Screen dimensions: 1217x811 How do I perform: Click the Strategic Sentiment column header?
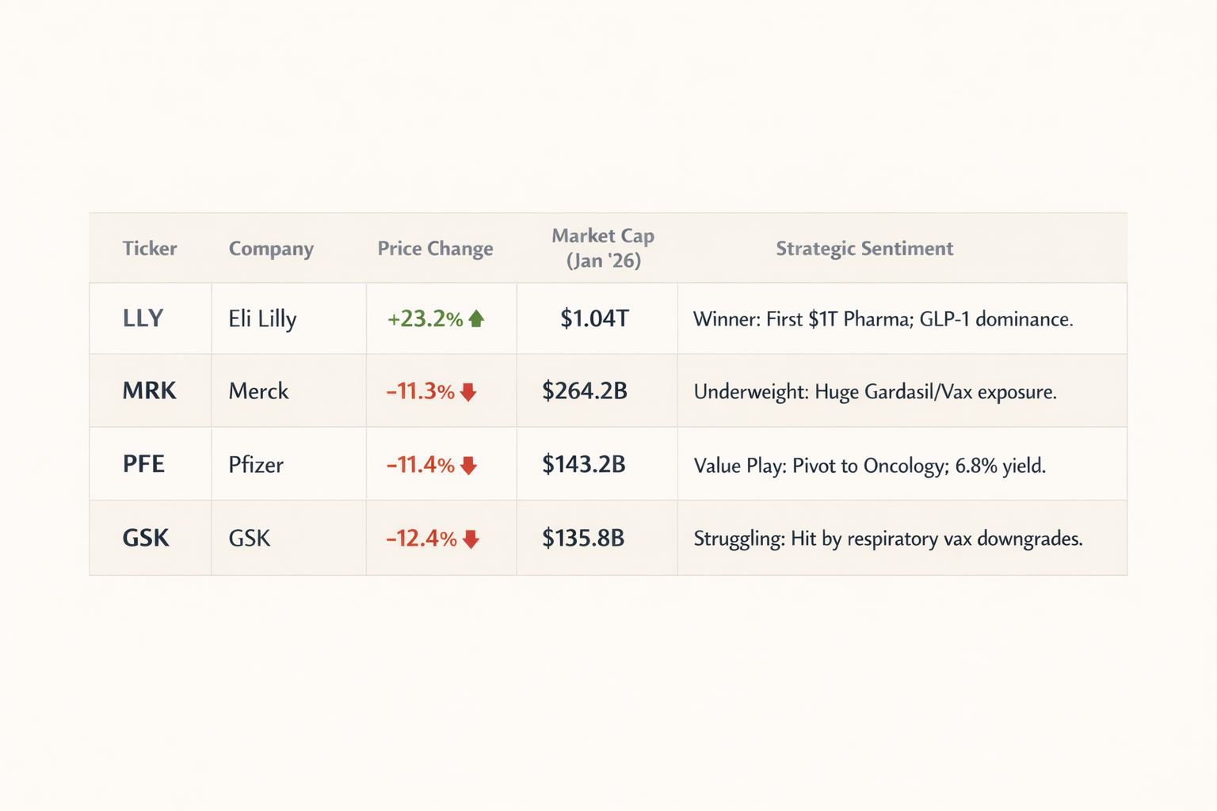pyautogui.click(x=864, y=249)
